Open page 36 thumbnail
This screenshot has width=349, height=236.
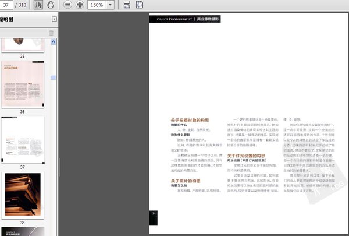point(22,84)
